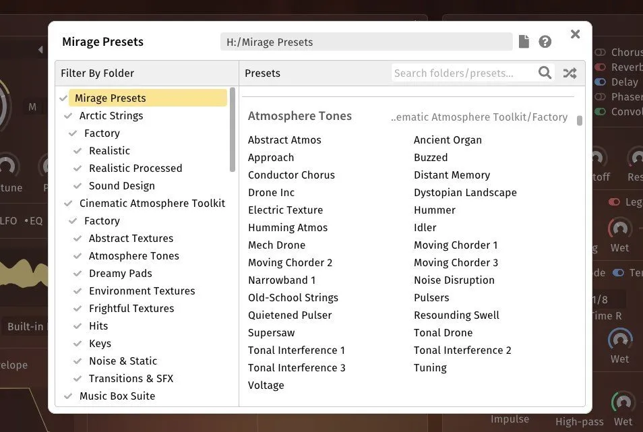The image size is (643, 432).
Task: Load a random preset with the shuffle icon
Action: pos(570,73)
